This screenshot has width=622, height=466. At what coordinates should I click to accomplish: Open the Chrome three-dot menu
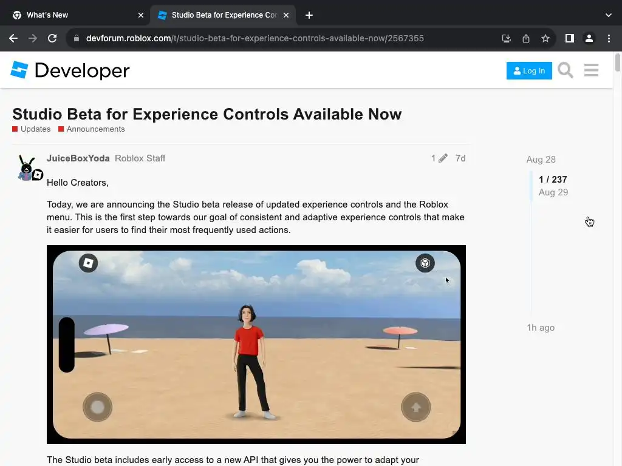coord(609,38)
